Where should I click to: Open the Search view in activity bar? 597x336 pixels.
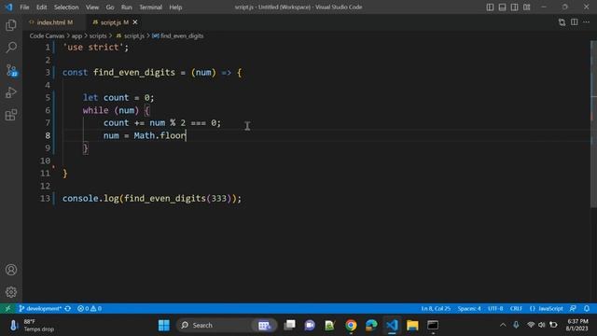(x=11, y=48)
